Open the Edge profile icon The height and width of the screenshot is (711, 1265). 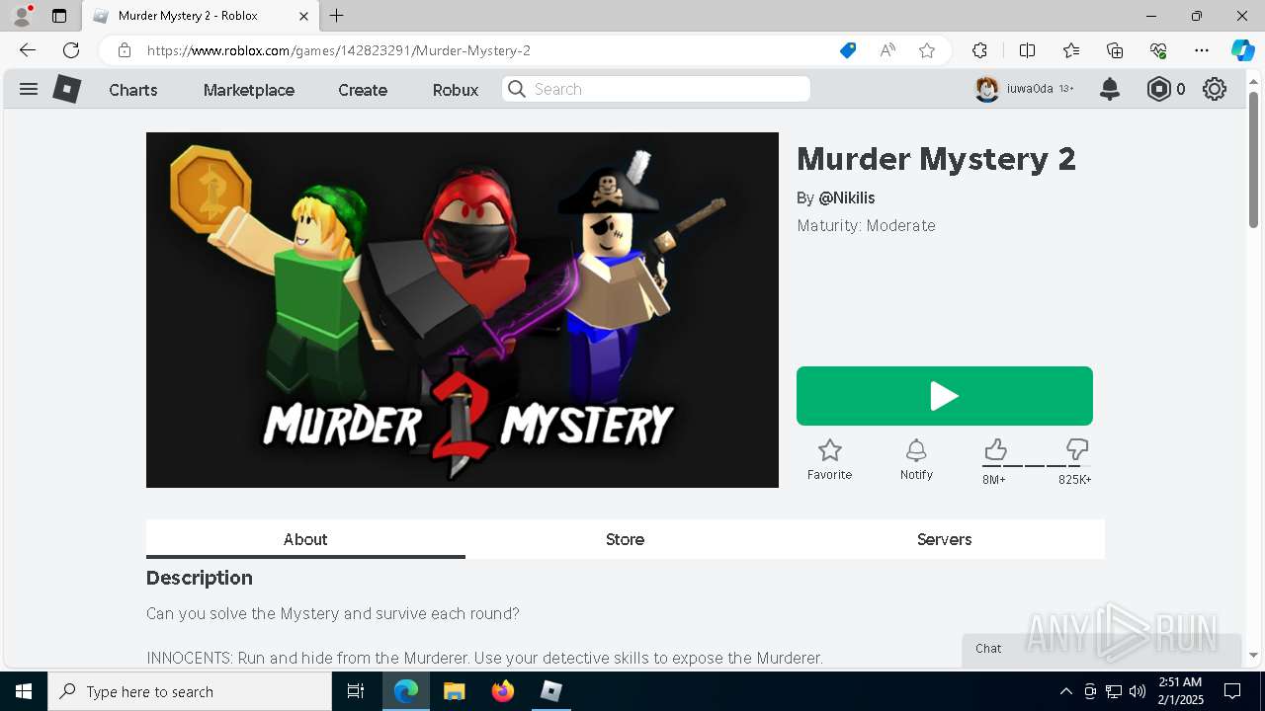[22, 15]
